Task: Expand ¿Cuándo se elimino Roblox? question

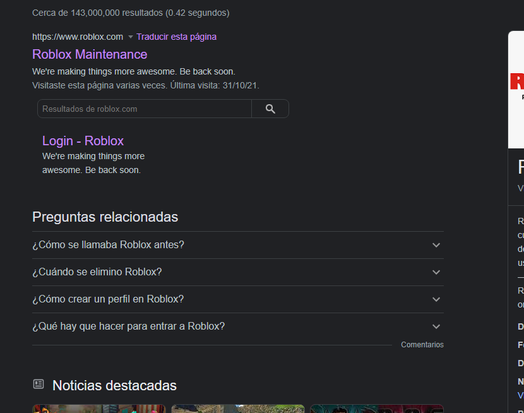Action: (238, 272)
